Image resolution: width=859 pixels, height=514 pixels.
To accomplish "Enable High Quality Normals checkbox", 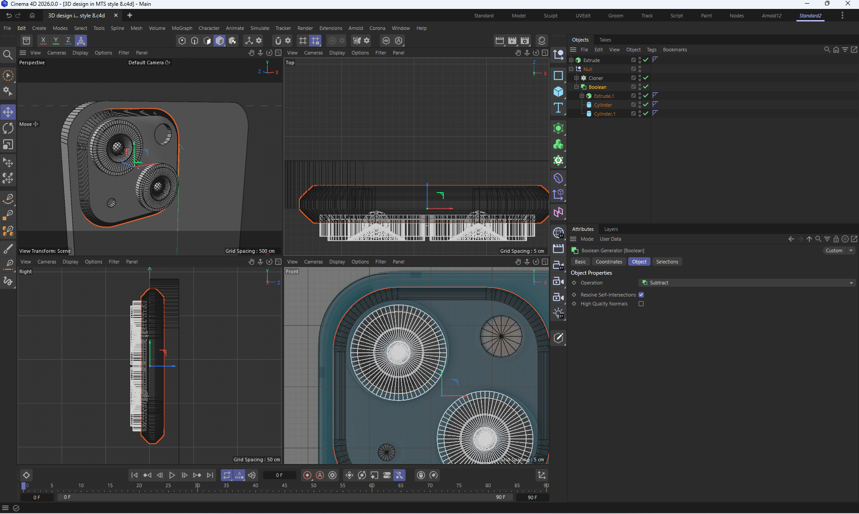I will coord(641,304).
